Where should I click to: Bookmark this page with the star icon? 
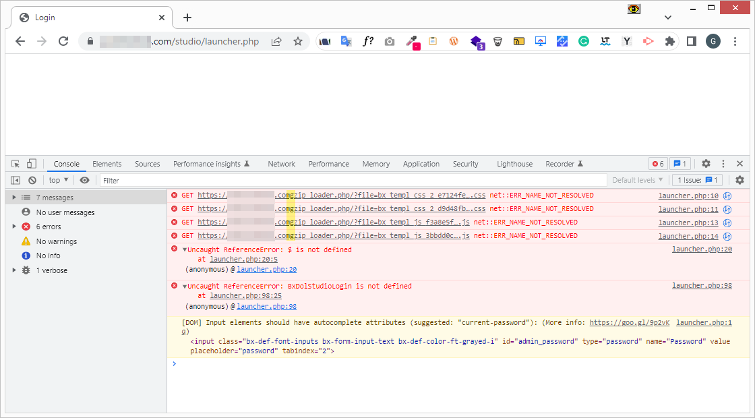297,41
